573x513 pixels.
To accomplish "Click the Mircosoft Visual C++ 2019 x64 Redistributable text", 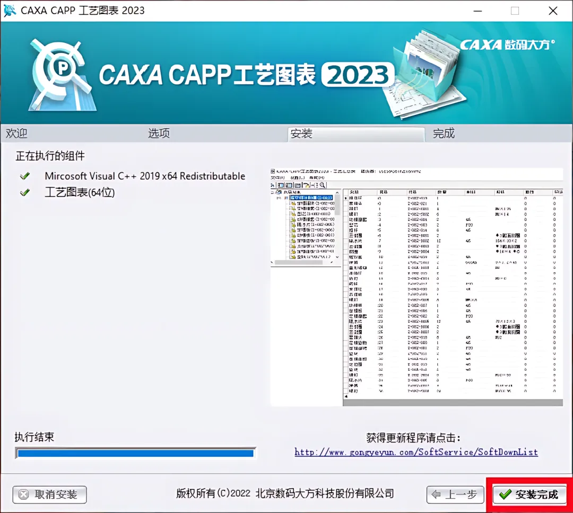I will click(145, 176).
